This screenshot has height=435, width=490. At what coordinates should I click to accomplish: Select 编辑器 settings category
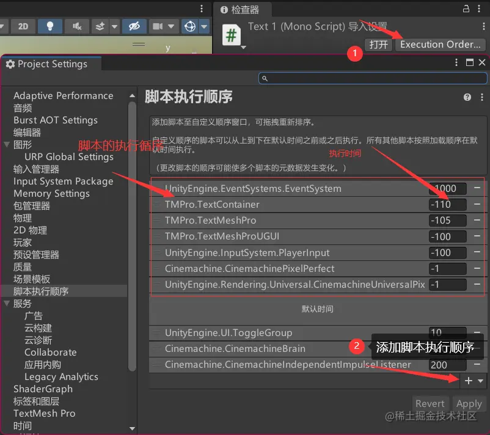27,133
